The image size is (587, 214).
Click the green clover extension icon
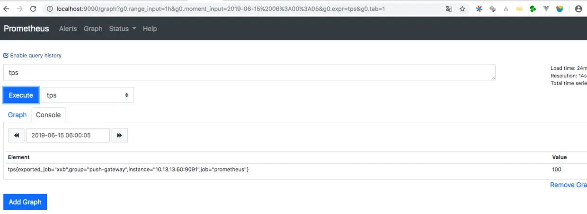click(x=533, y=9)
